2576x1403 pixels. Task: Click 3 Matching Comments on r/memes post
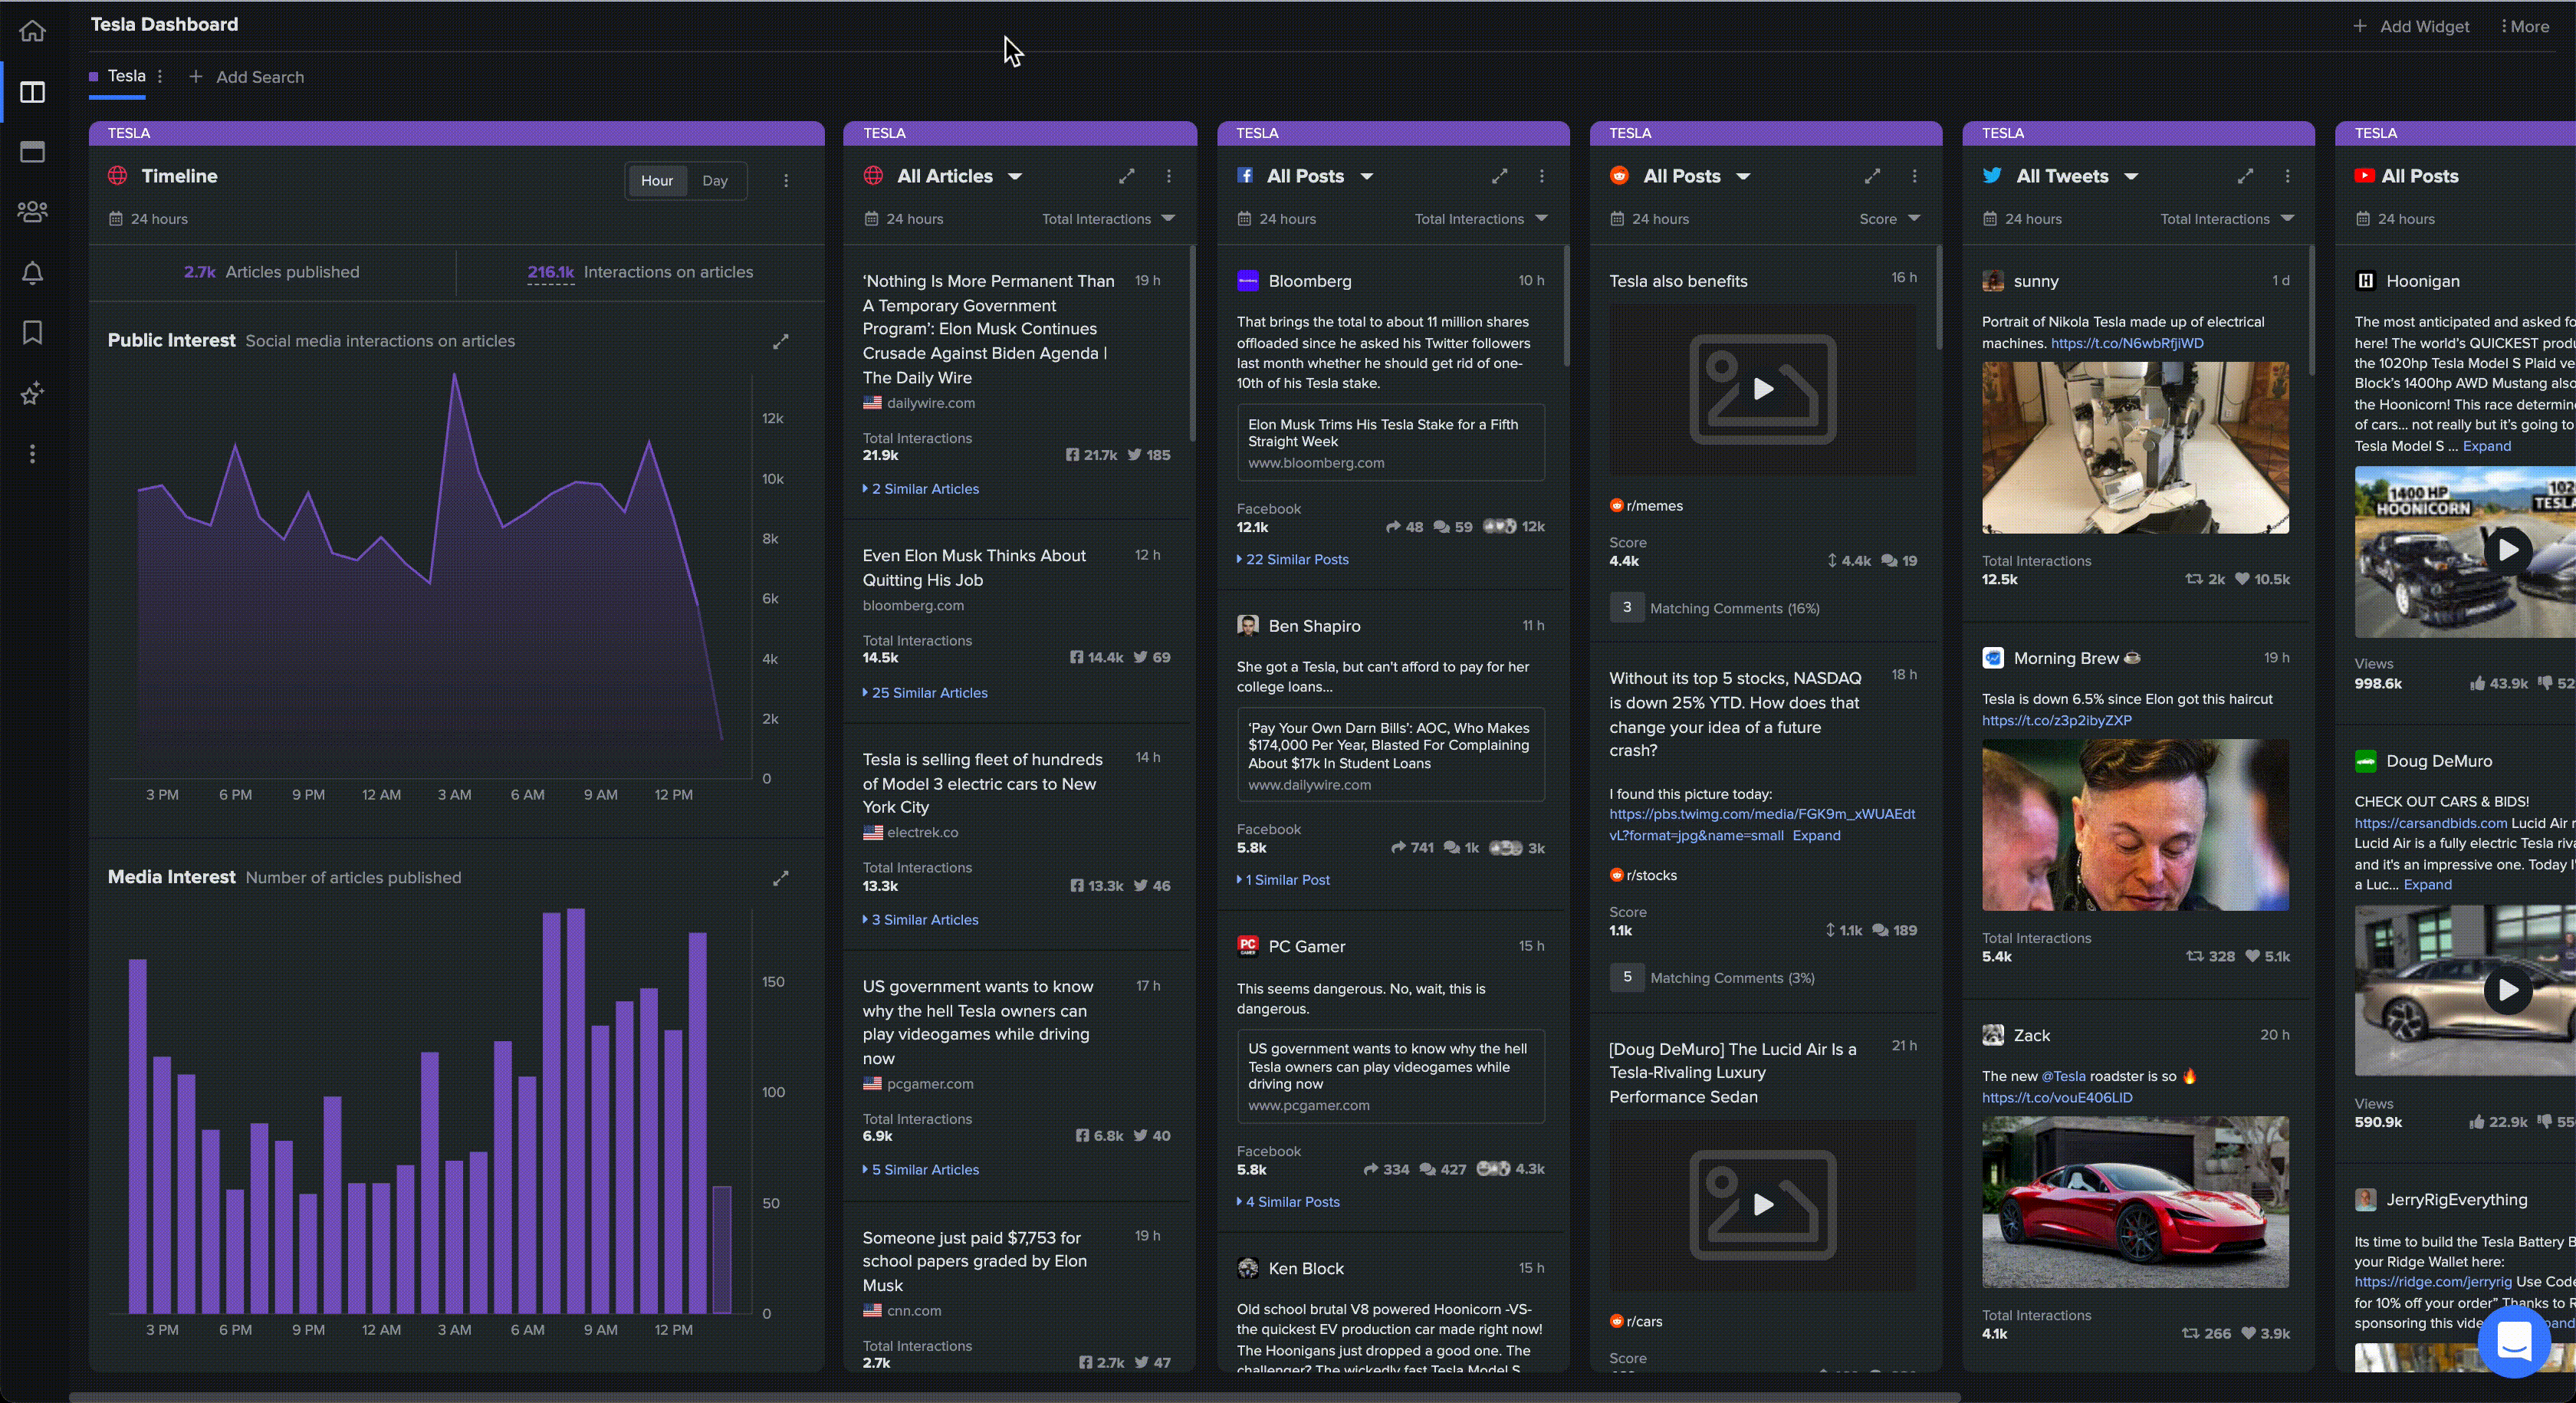pyautogui.click(x=1715, y=608)
